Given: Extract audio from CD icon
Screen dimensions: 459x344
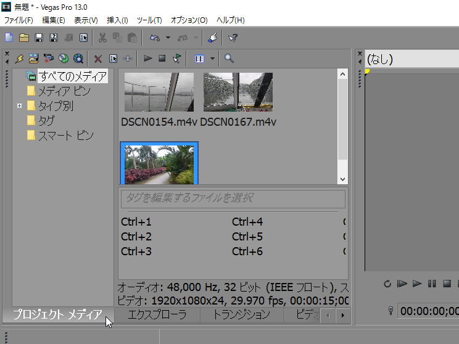Looking at the screenshot, I should tap(63, 59).
